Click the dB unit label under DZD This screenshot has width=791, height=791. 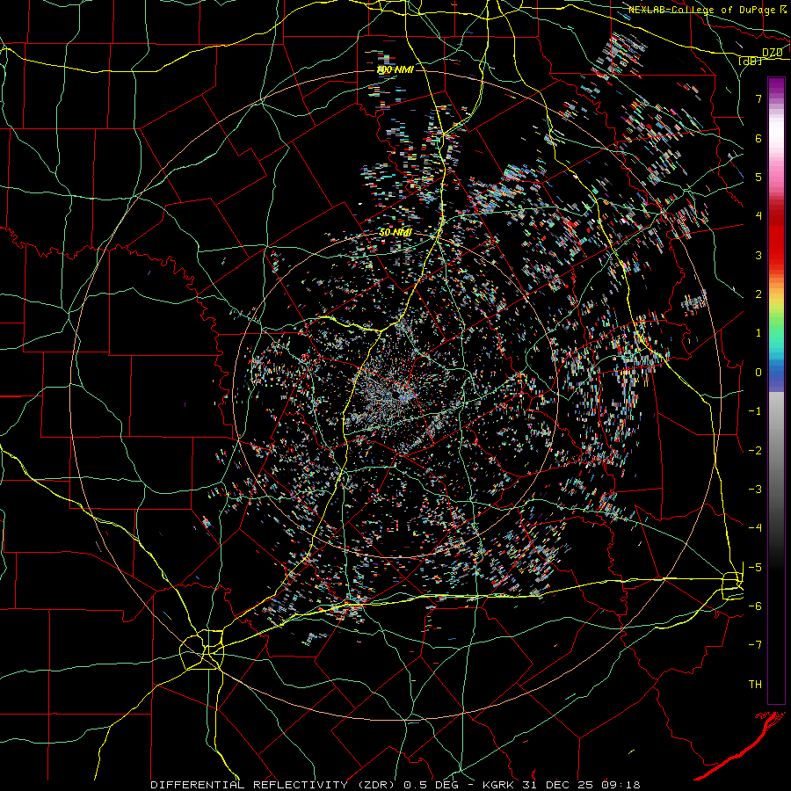pyautogui.click(x=751, y=61)
